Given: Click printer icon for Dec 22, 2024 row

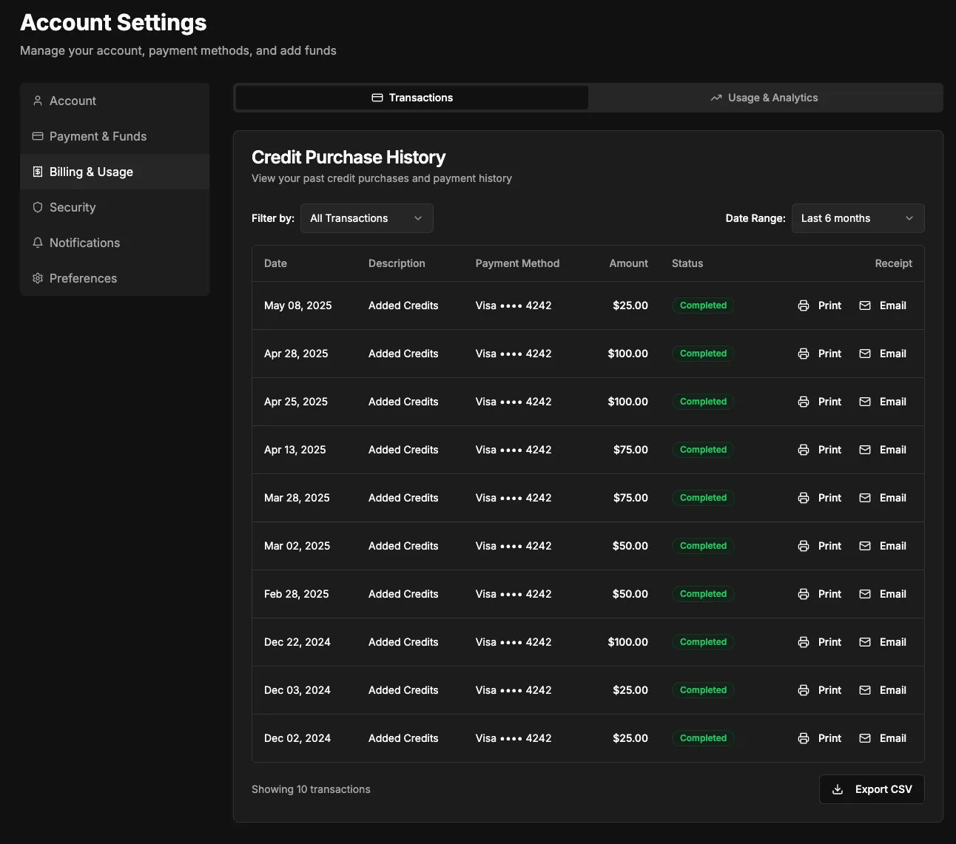Looking at the screenshot, I should coord(804,642).
